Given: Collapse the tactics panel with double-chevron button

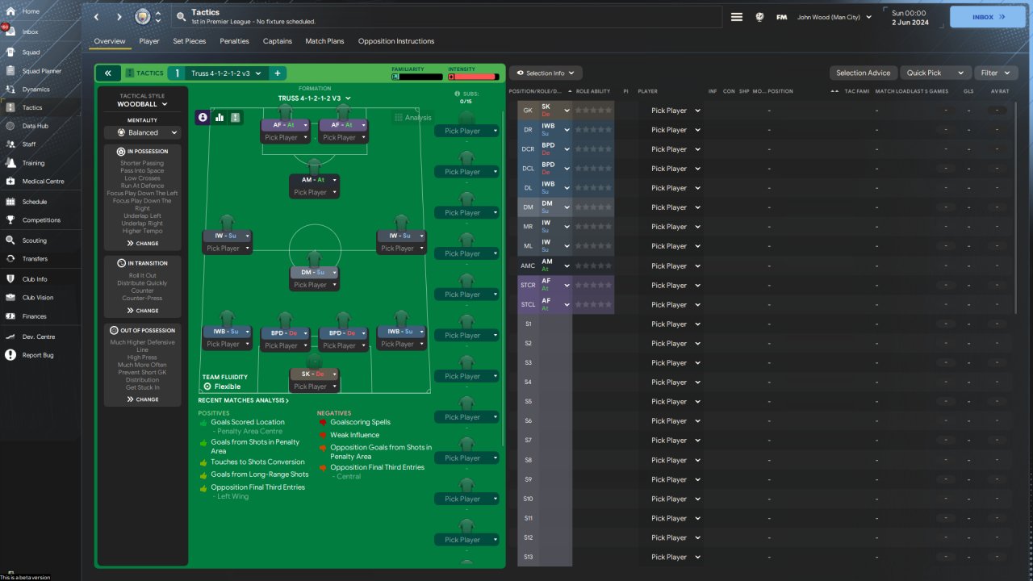Looking at the screenshot, I should pyautogui.click(x=107, y=73).
